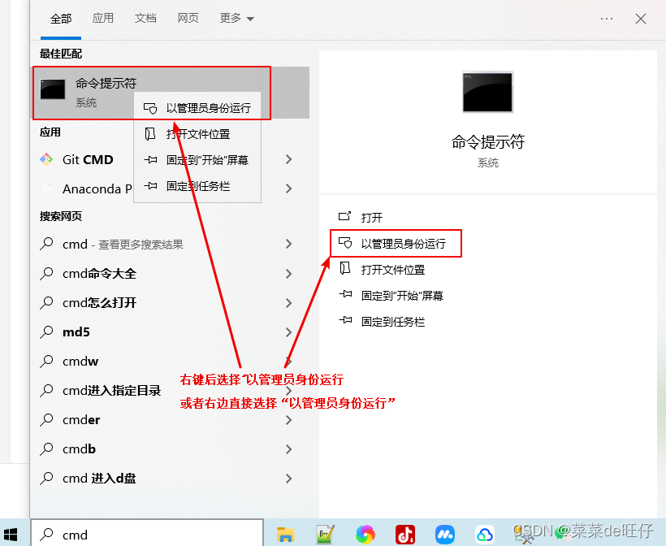Expand the chevron next to md5 suggestion
This screenshot has width=666, height=546.
pyautogui.click(x=289, y=331)
